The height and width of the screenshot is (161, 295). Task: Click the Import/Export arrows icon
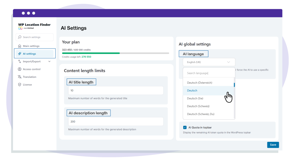[20, 61]
